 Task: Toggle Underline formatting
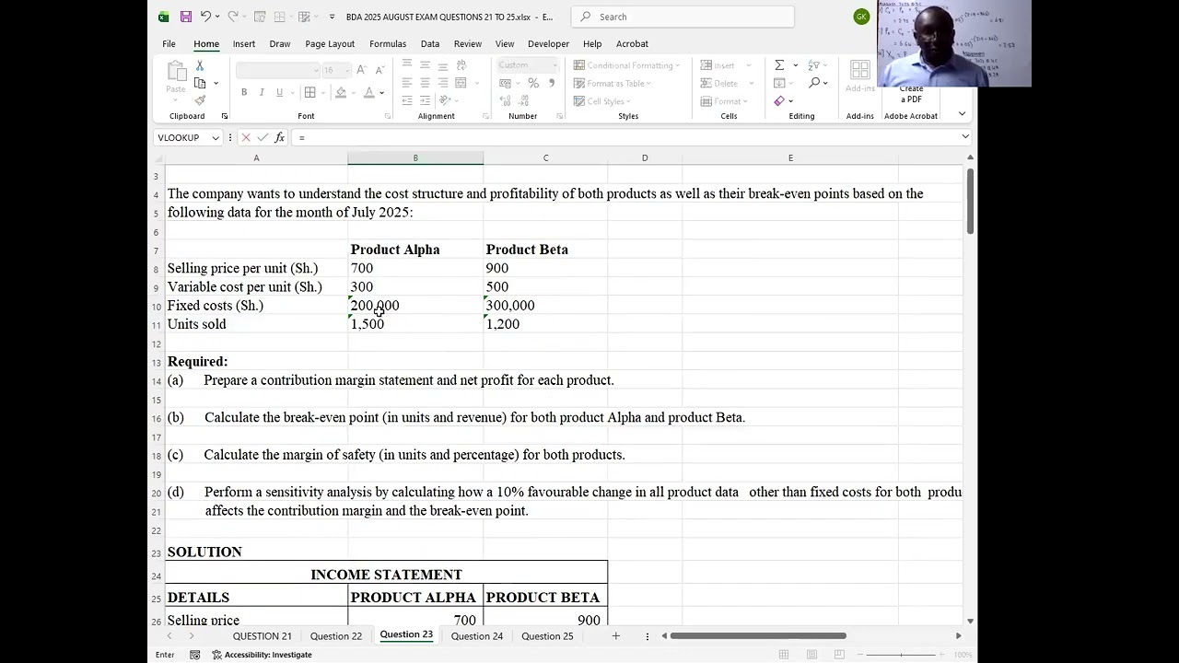[x=279, y=92]
